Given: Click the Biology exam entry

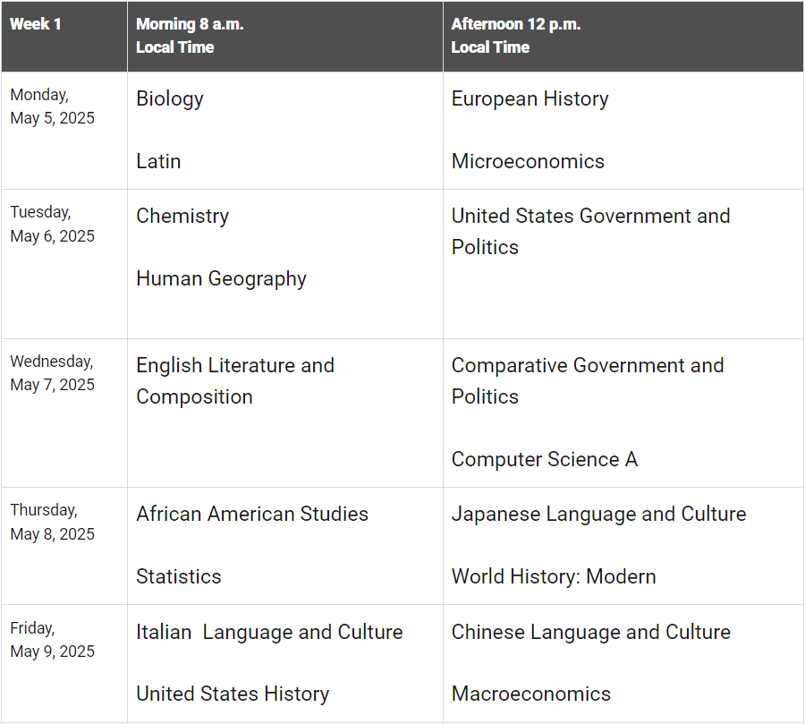Looking at the screenshot, I should (170, 98).
